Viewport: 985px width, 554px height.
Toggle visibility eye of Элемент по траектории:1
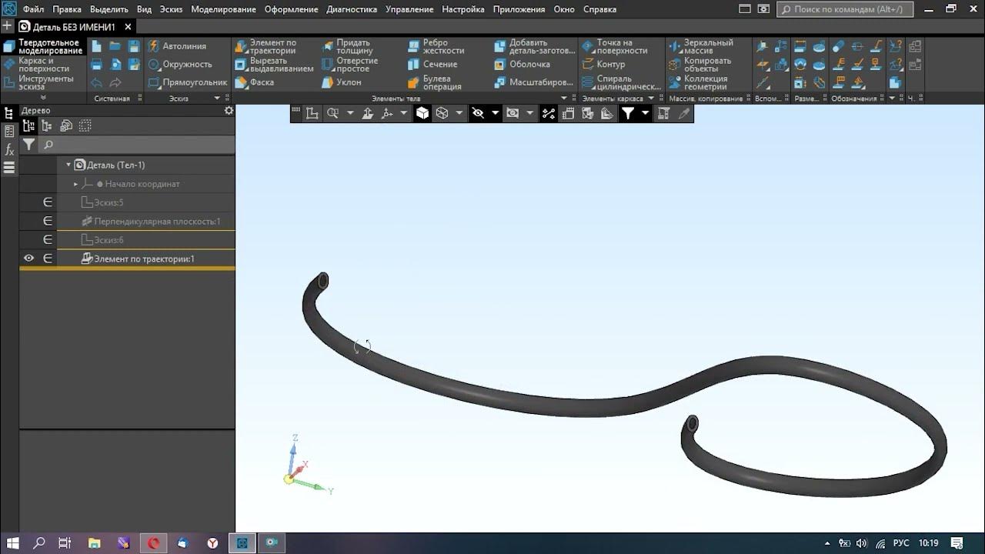(x=28, y=259)
